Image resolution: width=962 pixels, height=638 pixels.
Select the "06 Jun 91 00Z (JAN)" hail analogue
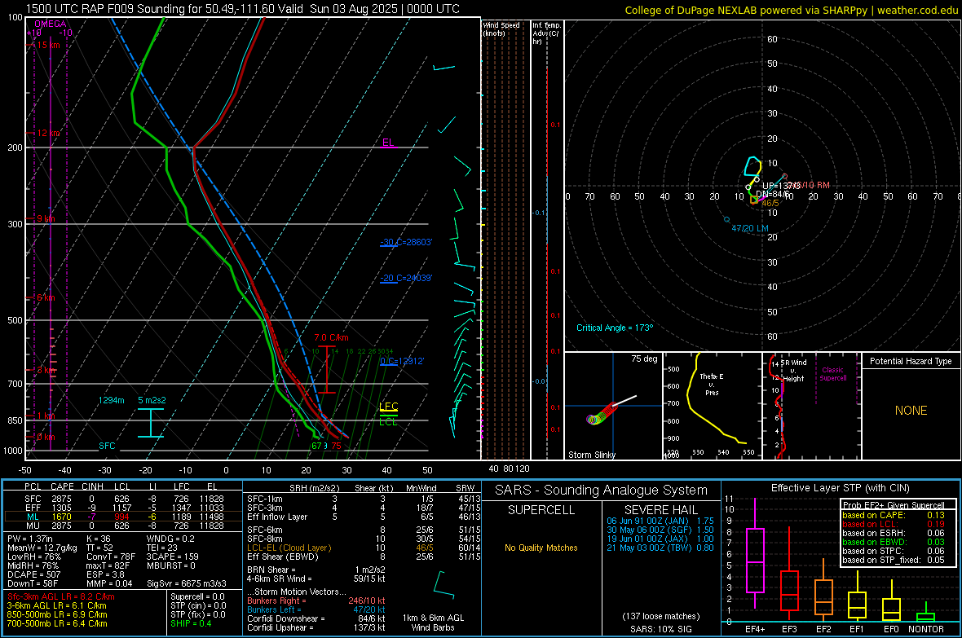pyautogui.click(x=660, y=521)
